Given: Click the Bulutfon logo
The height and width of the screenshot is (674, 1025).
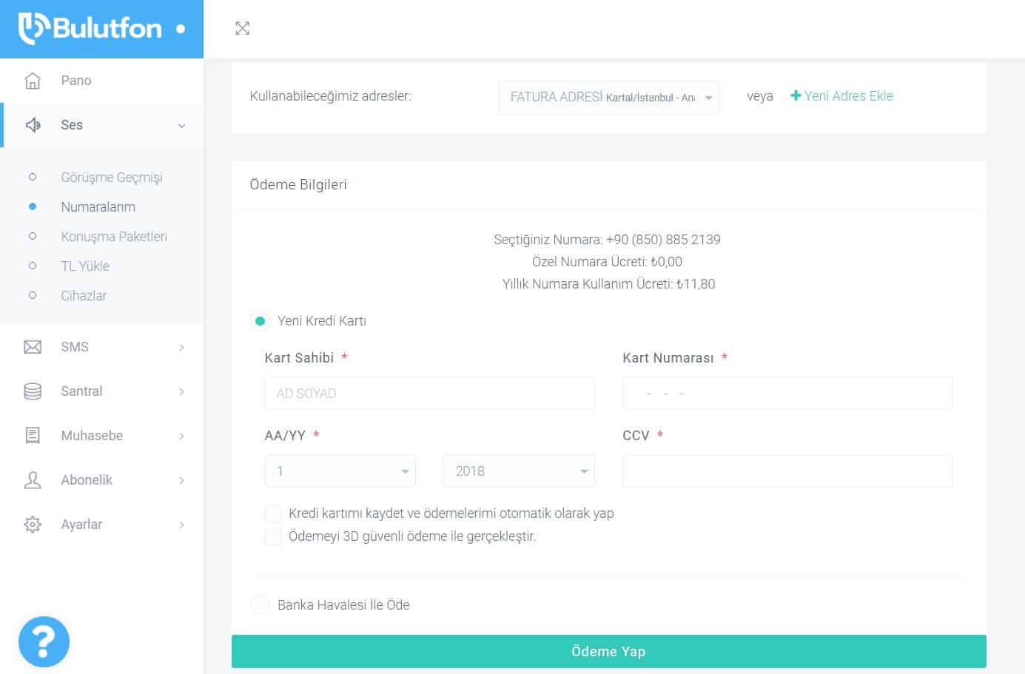Looking at the screenshot, I should (x=90, y=29).
